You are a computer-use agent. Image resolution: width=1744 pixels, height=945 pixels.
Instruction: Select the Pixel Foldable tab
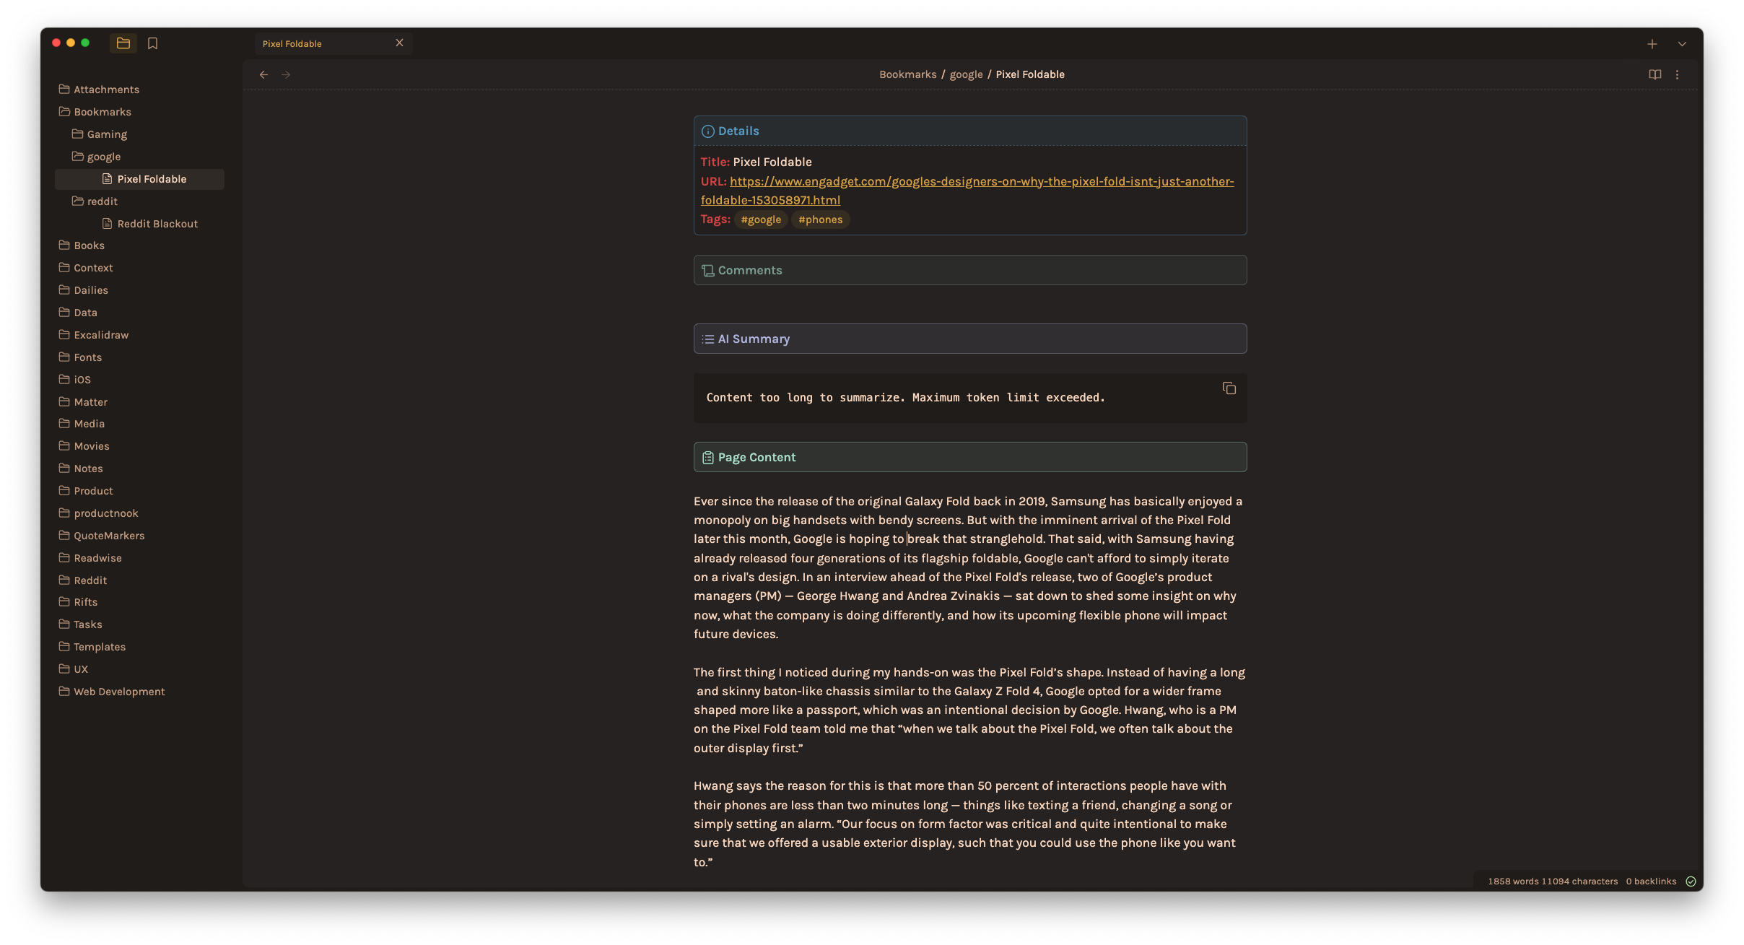[333, 43]
